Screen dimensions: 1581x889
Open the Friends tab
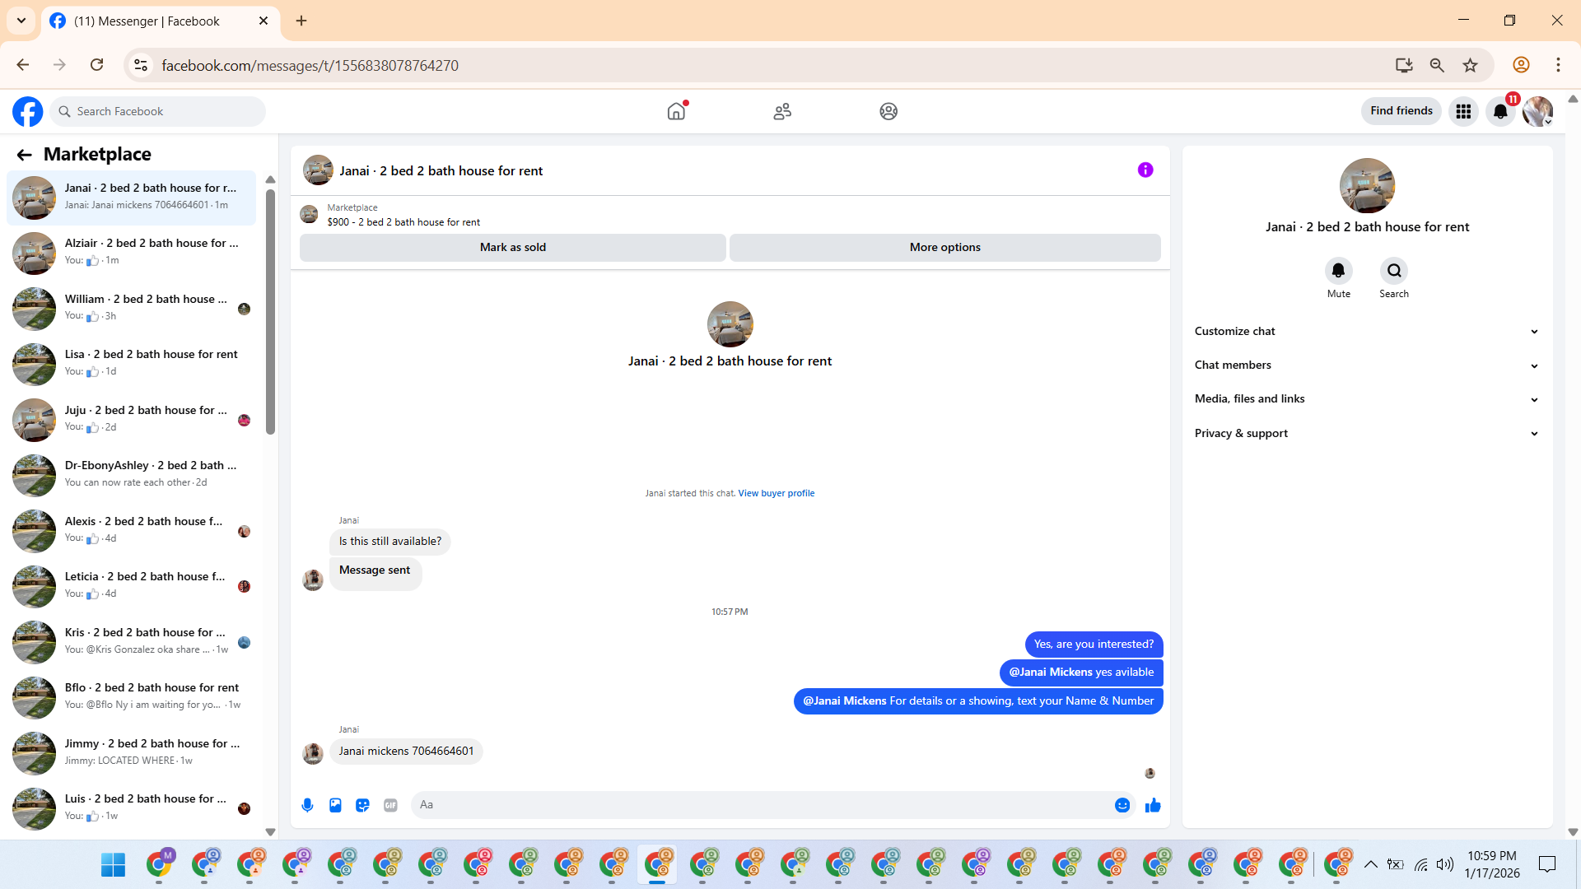coord(782,111)
